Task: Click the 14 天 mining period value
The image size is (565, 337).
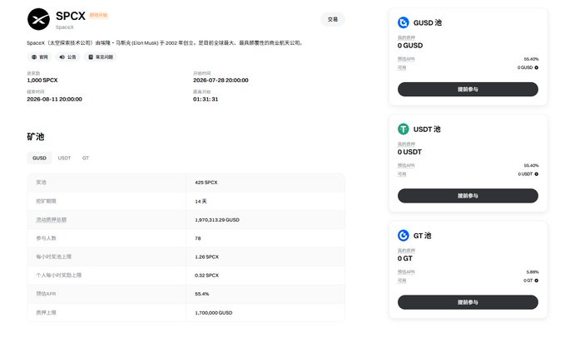Action: (201, 201)
